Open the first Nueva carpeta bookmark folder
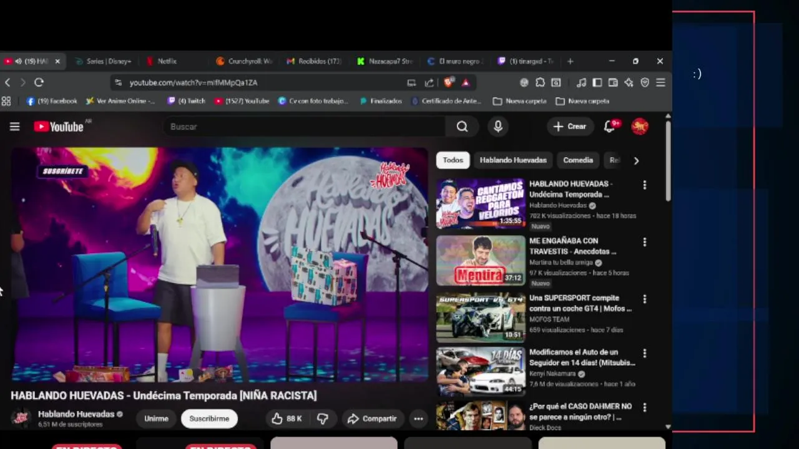The width and height of the screenshot is (799, 449). (519, 101)
